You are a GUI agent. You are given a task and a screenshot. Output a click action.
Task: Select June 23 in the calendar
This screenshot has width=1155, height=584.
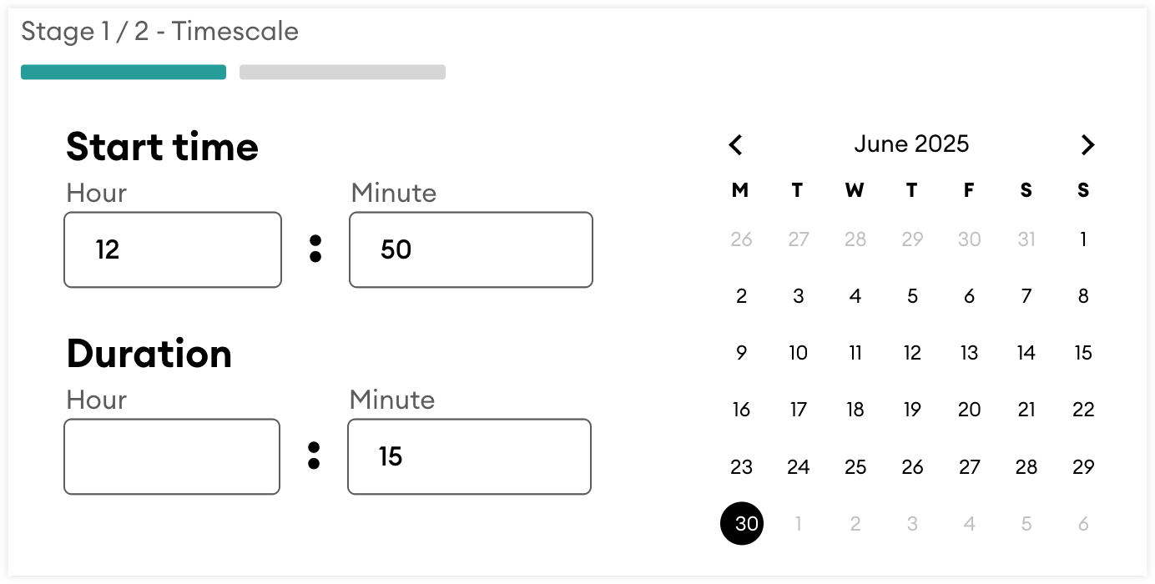[x=742, y=467]
